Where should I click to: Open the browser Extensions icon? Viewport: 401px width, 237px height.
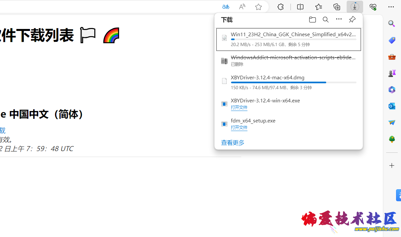coord(280,7)
